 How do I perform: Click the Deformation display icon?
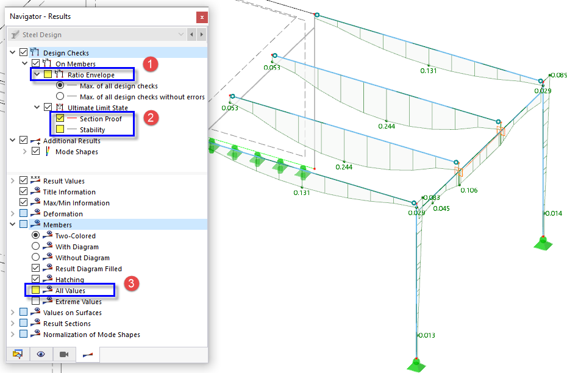(x=35, y=213)
